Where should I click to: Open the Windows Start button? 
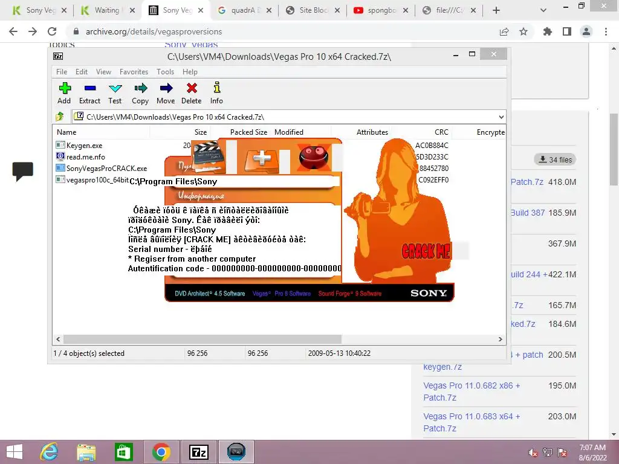[15, 452]
